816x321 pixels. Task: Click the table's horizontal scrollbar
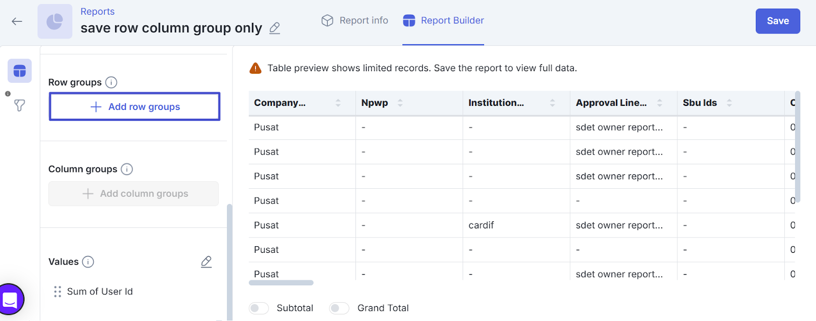[x=281, y=283]
